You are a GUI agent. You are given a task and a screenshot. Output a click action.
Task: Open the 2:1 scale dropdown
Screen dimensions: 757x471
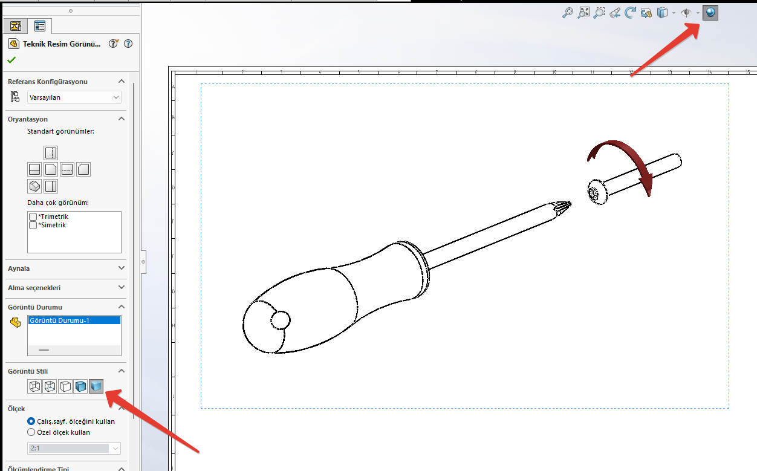pos(74,448)
